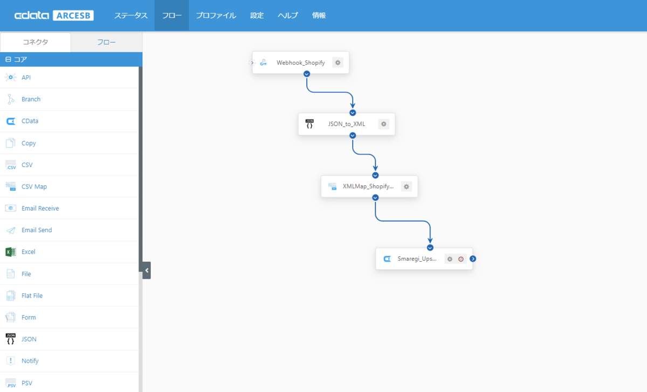Click JSON_to_XML top input connector
This screenshot has width=647, height=392.
353,113
